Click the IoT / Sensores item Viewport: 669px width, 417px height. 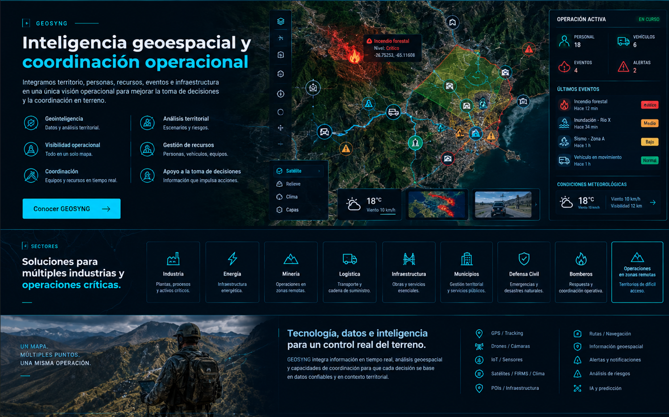tap(499, 360)
